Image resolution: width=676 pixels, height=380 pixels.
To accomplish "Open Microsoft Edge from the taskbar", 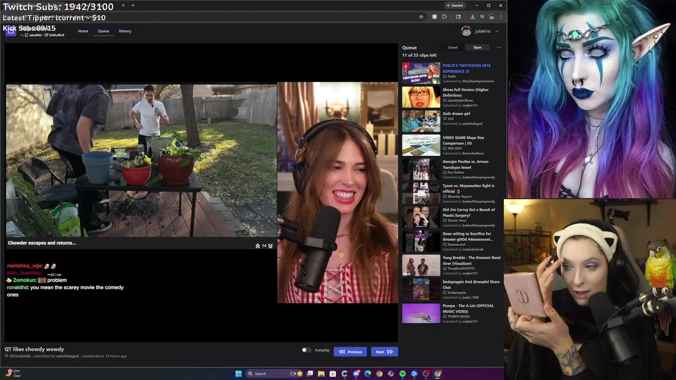I will [x=368, y=374].
